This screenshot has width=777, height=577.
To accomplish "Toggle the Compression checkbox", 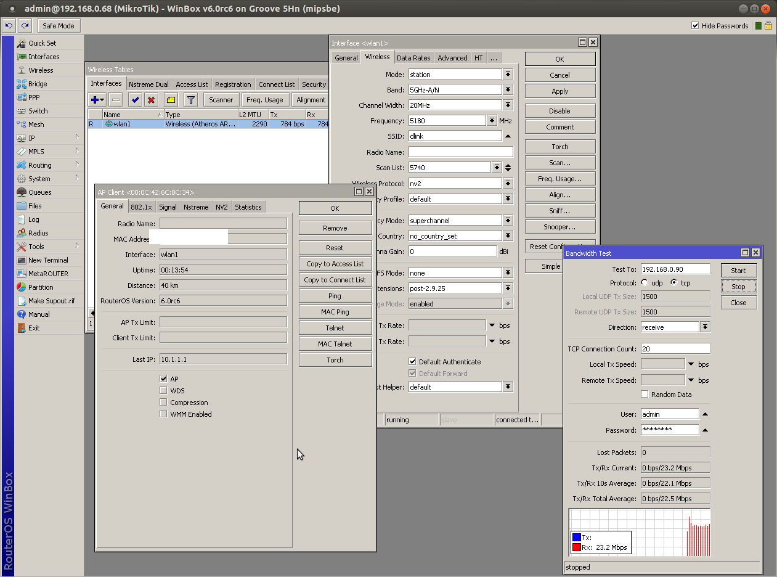I will (163, 403).
